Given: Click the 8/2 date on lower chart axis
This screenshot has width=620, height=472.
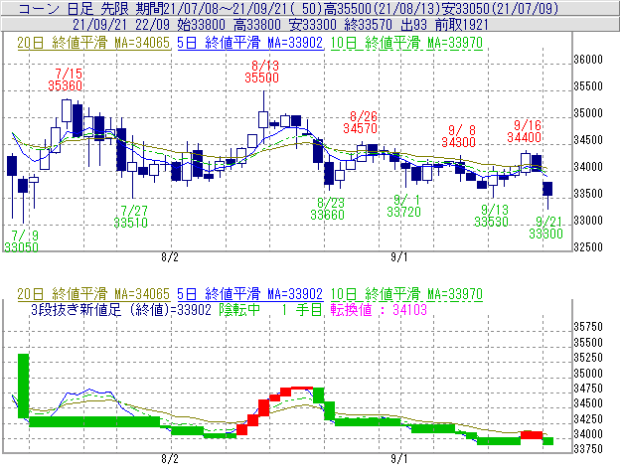Looking at the screenshot, I should pos(170,459).
